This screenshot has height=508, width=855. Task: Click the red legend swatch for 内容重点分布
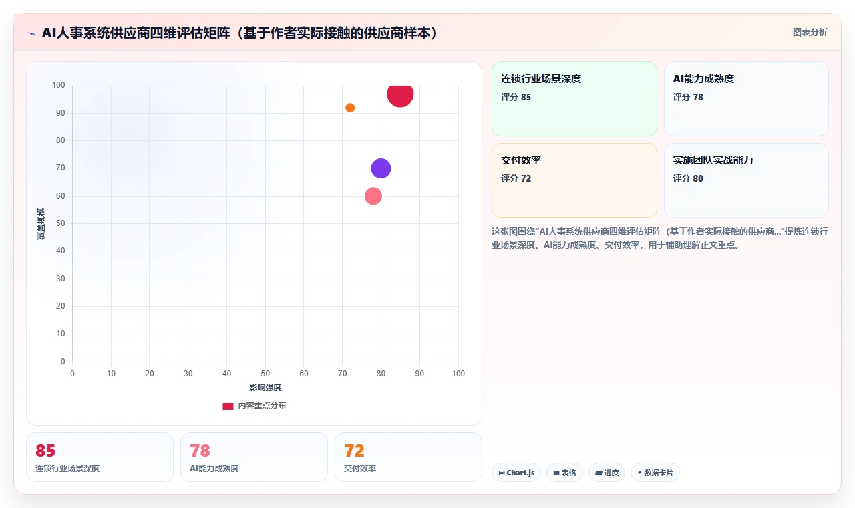(x=228, y=406)
